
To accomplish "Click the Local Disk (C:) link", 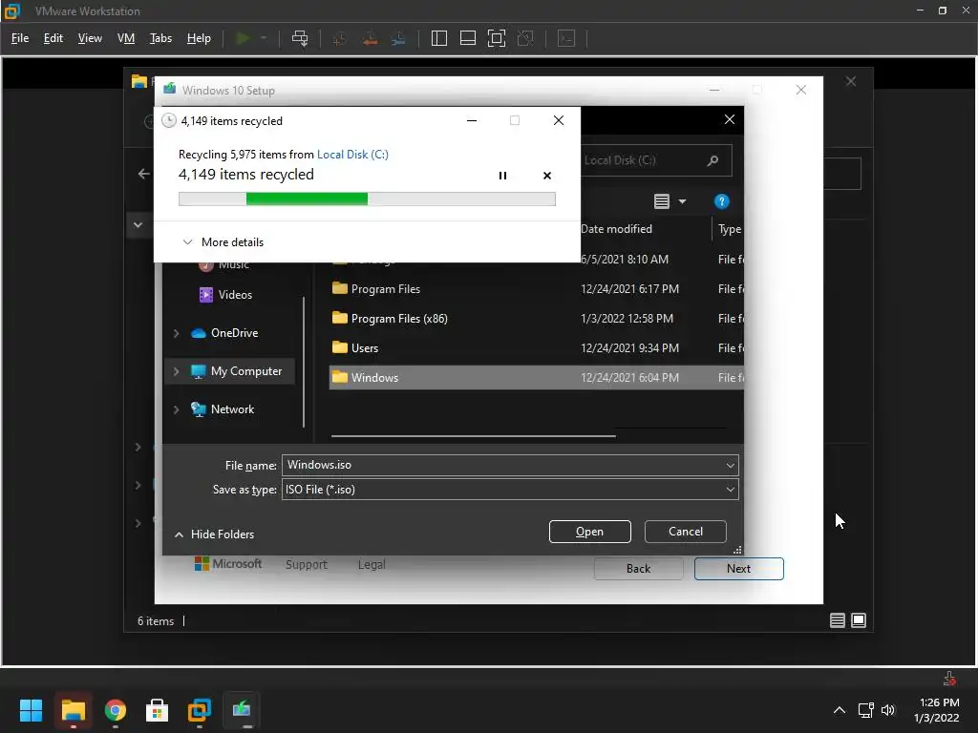I will 352,155.
